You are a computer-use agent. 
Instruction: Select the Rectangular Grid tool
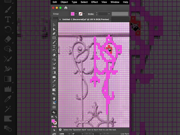pyautogui.click(x=54, y=107)
